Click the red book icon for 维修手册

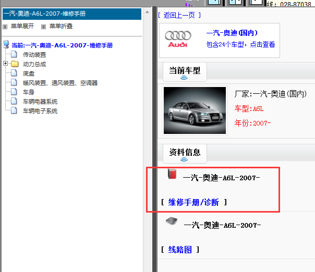[x=172, y=174]
